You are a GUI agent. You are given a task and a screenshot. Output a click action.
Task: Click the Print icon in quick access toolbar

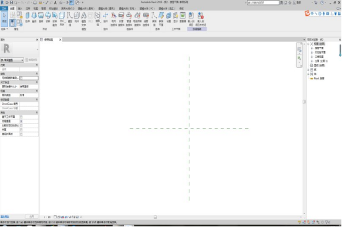(x=35, y=2)
